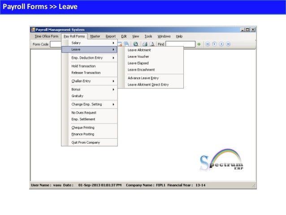Click the cascading windows toolbar icon

click(x=126, y=44)
